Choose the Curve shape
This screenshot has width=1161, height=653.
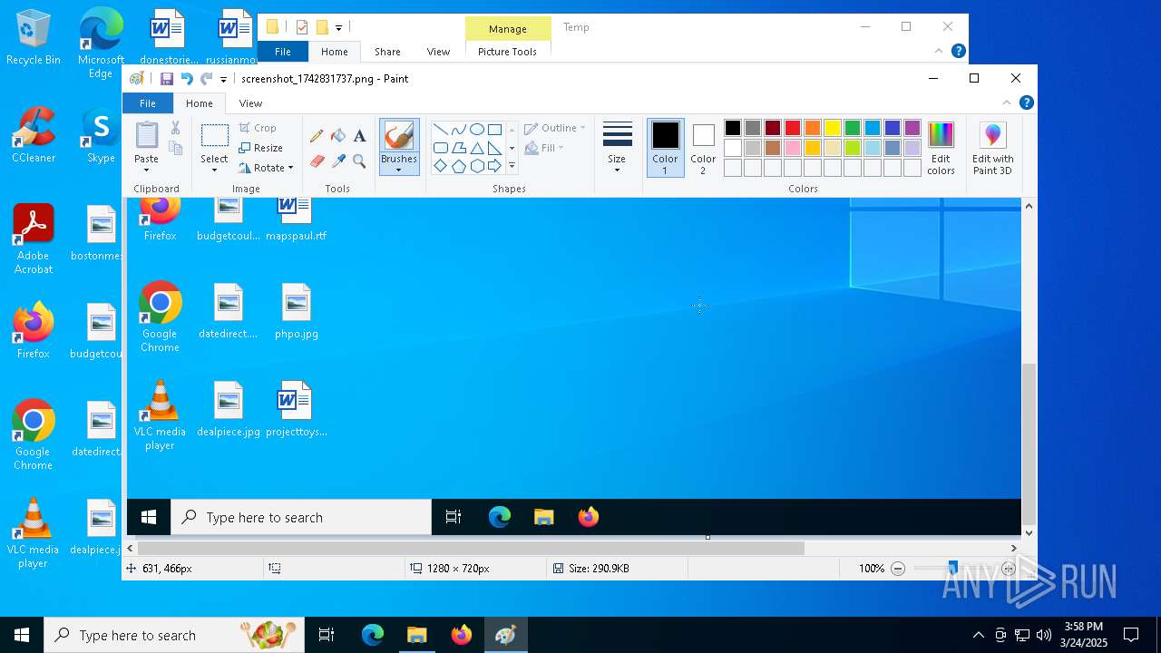[x=458, y=129]
